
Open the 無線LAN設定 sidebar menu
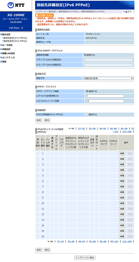8,54
